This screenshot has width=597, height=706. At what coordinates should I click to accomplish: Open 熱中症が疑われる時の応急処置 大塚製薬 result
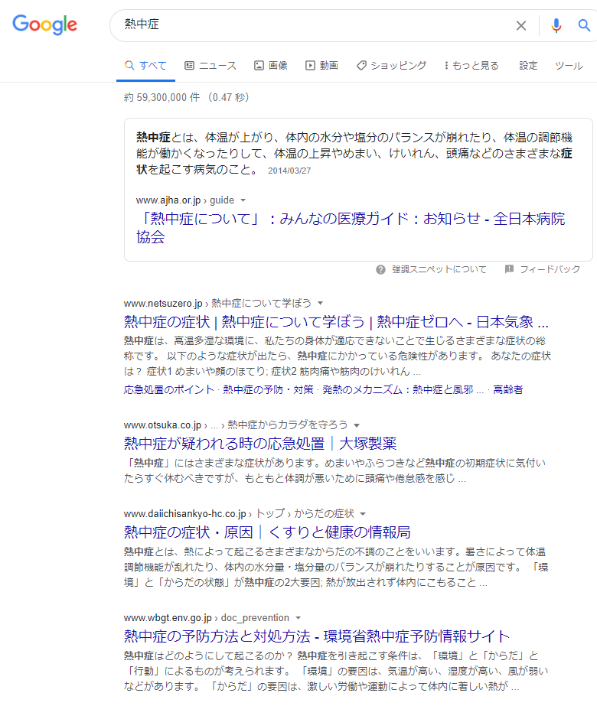260,444
